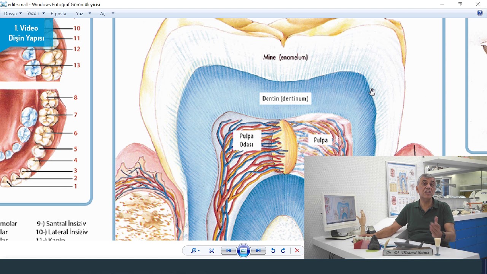Rotate the image clockwise

(x=283, y=250)
